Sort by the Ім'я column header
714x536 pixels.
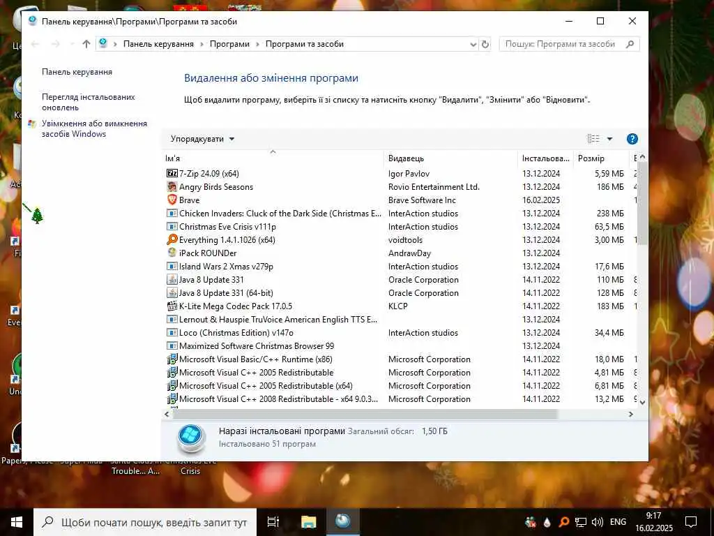pyautogui.click(x=273, y=158)
